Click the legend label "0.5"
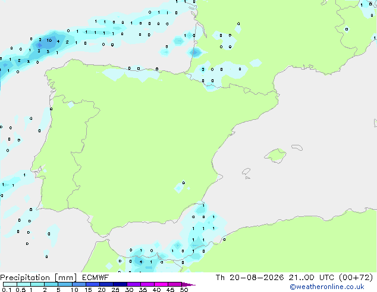Image resolution: width=377 pixels, height=292 pixels. [x=21, y=290]
